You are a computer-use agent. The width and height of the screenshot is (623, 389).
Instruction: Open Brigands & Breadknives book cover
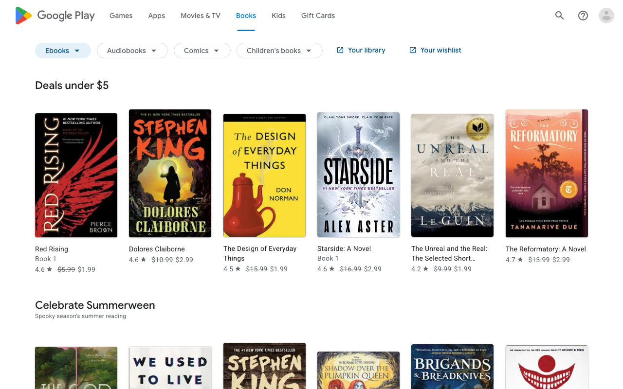(x=452, y=367)
